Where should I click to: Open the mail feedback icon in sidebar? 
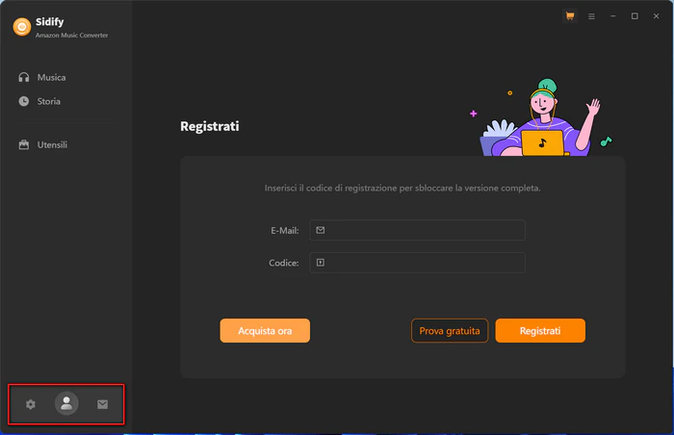102,404
